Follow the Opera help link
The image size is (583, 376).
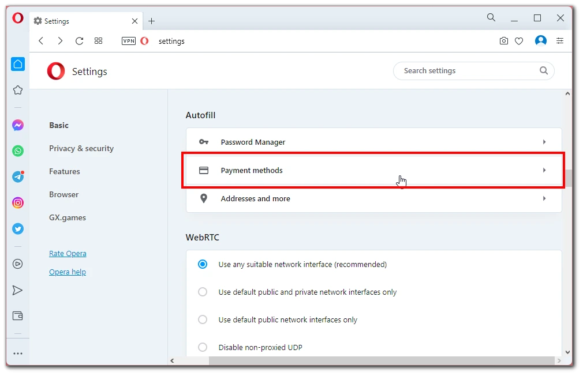point(68,272)
